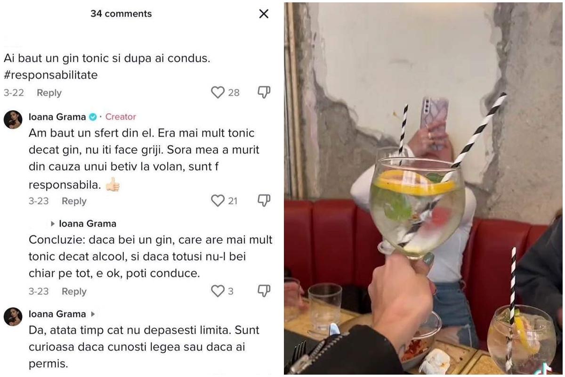565x377 pixels.
Task: Open Ioana Grama's top profile avatar
Action: click(13, 119)
